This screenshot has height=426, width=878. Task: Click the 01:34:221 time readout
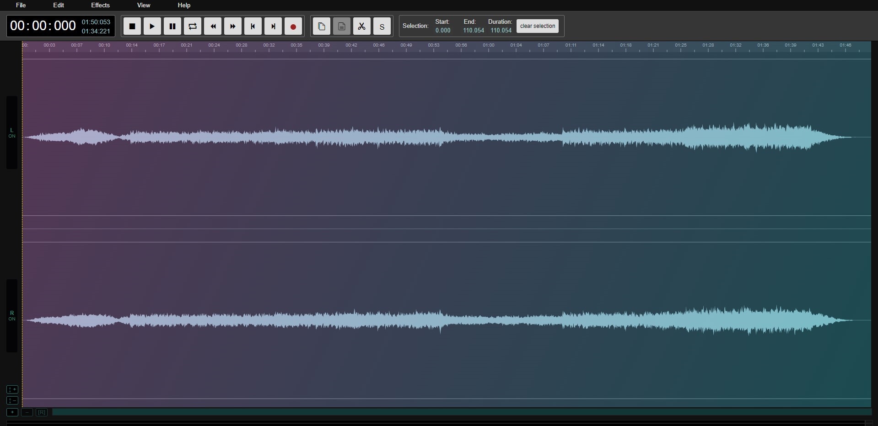[x=96, y=31]
